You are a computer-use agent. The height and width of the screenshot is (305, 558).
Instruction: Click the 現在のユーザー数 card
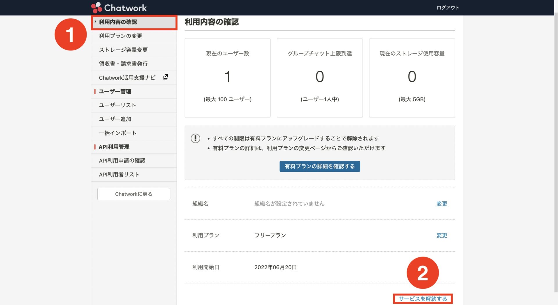[x=228, y=78]
